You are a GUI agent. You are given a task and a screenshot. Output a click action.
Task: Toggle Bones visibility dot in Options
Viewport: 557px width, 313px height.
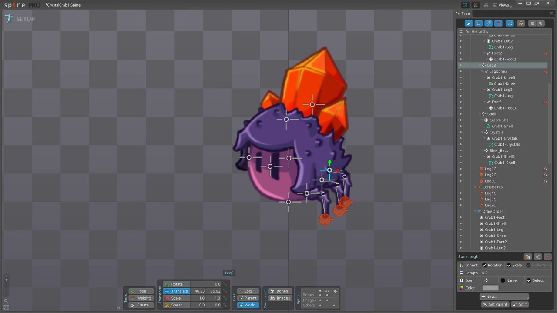[x=327, y=295]
